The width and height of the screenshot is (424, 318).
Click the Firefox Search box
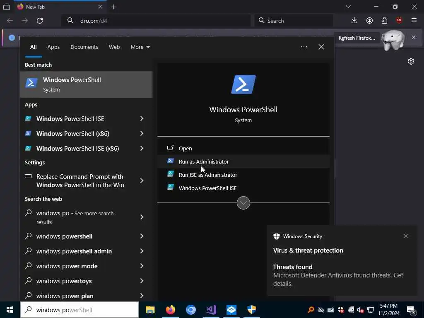click(x=294, y=21)
